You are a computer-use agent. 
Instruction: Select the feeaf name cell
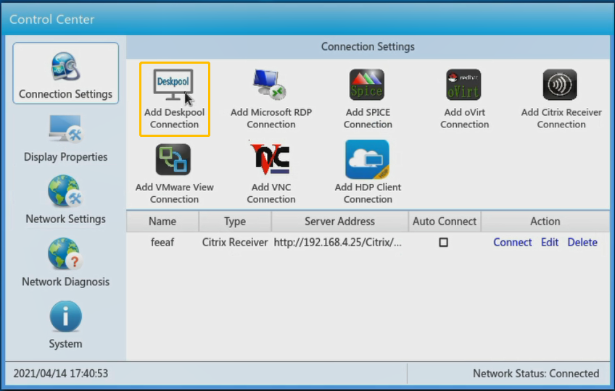(162, 243)
